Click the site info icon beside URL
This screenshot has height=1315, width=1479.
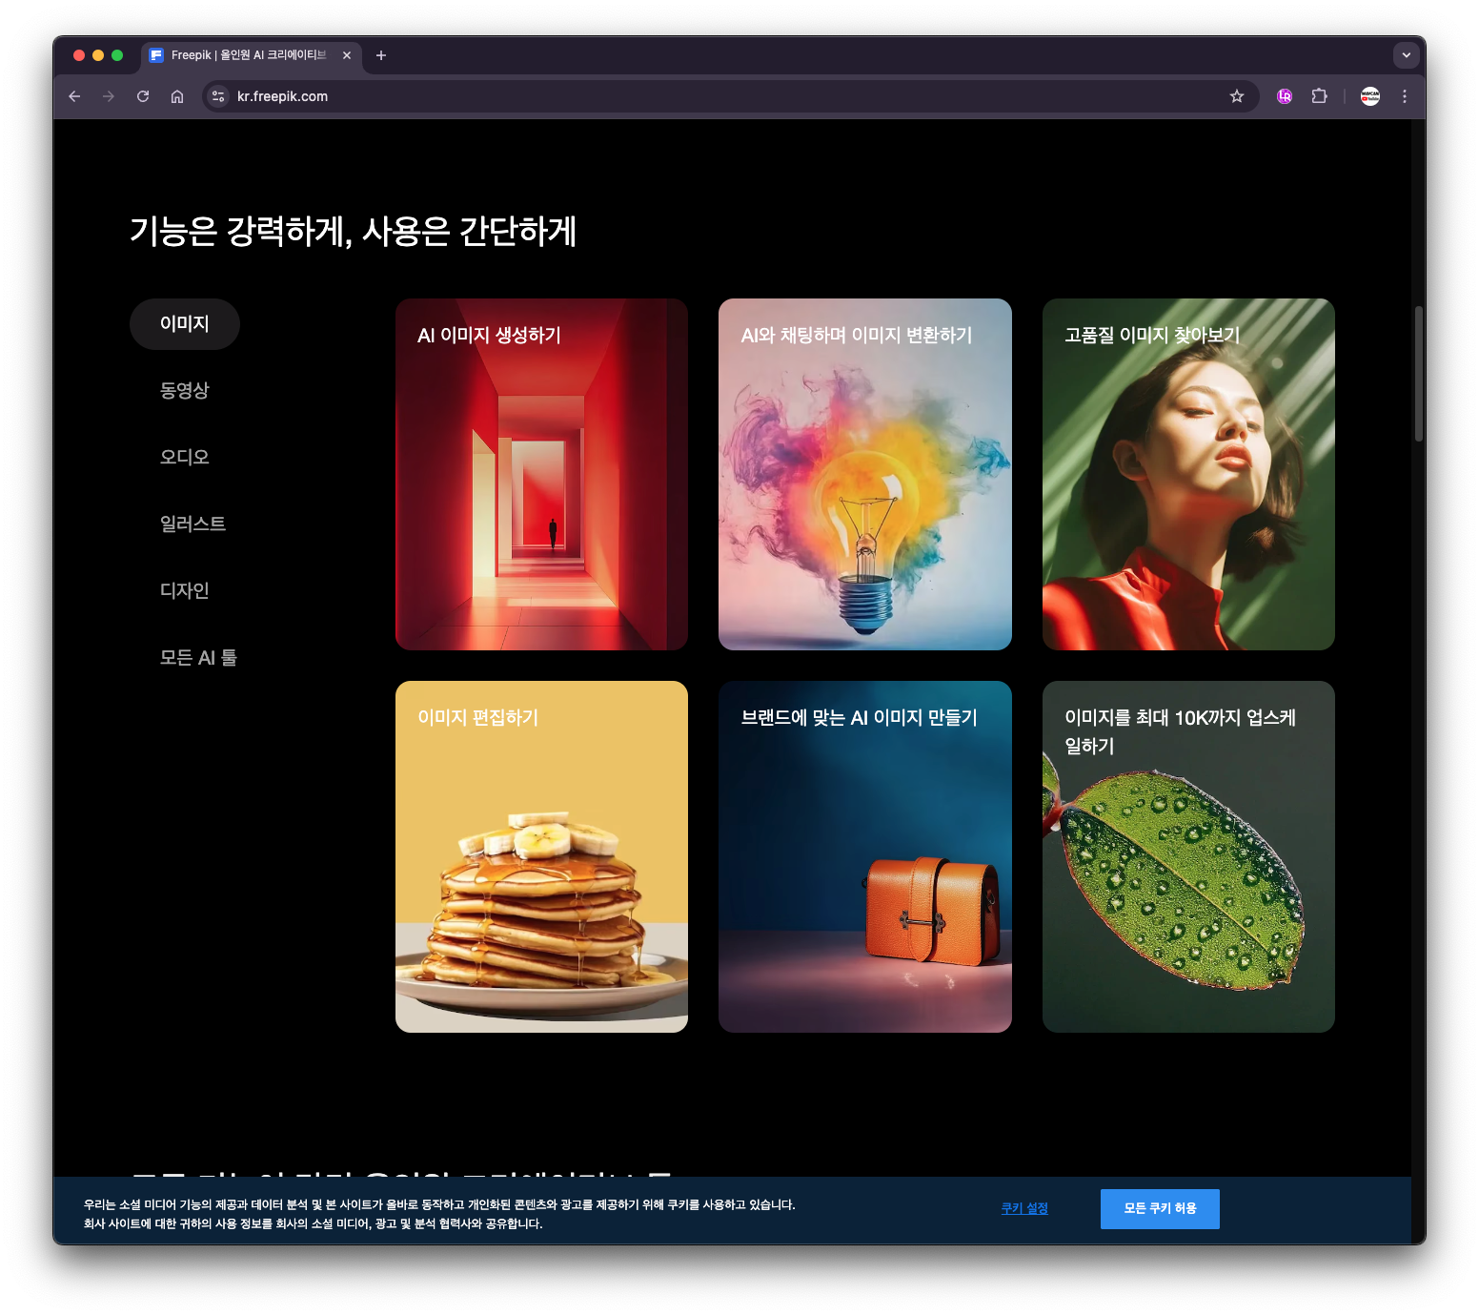218,96
